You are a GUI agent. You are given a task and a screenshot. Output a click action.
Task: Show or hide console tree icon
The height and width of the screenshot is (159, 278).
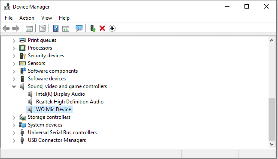(29, 28)
